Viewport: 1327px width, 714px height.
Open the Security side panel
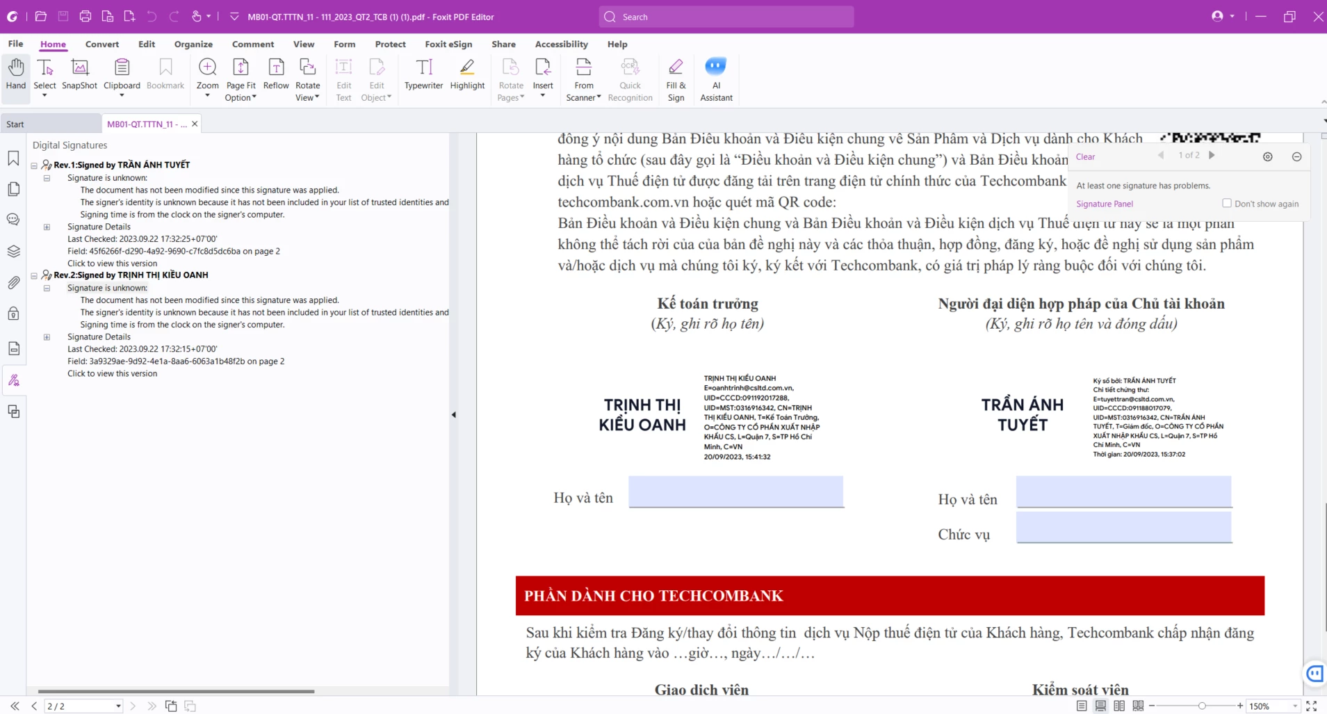pyautogui.click(x=13, y=314)
